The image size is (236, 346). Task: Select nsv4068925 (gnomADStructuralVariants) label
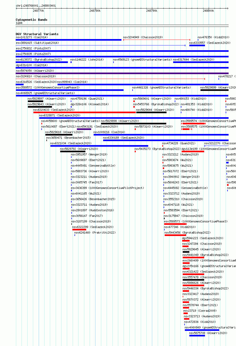[x=45, y=93]
